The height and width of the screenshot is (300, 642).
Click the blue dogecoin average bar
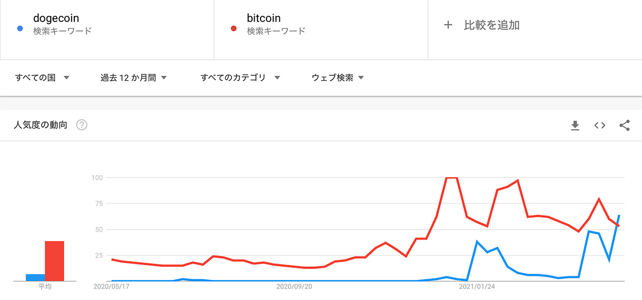pos(36,278)
